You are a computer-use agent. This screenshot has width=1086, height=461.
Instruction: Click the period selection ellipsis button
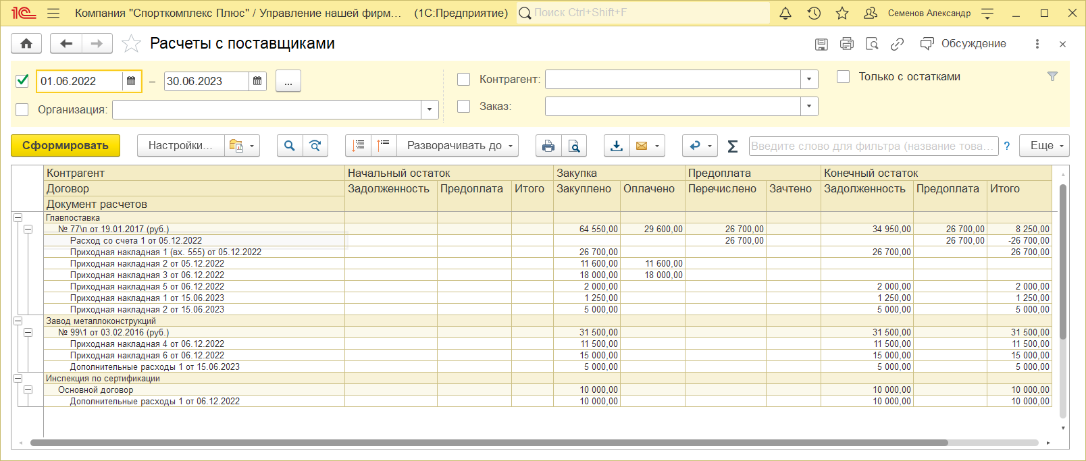pyautogui.click(x=288, y=81)
